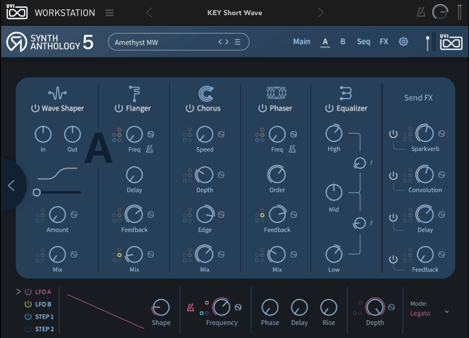Go to the next Workstation preset arrow
The height and width of the screenshot is (338, 469).
click(x=320, y=13)
